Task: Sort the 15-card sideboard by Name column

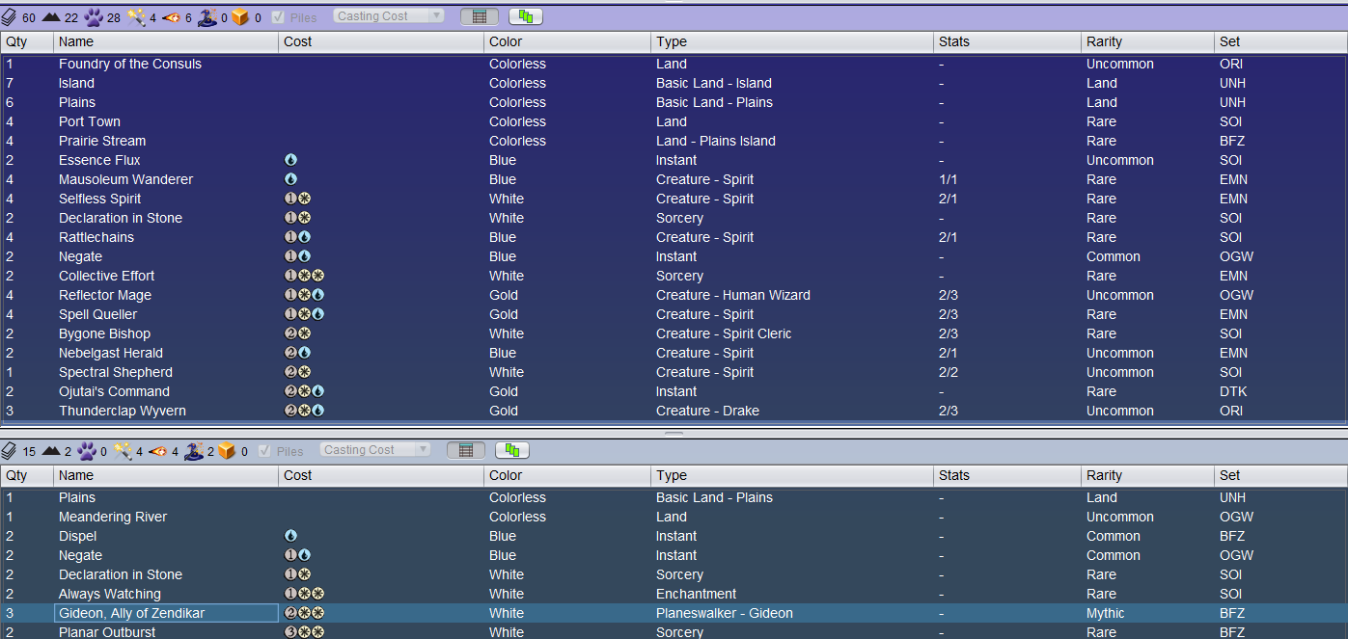Action: [167, 476]
